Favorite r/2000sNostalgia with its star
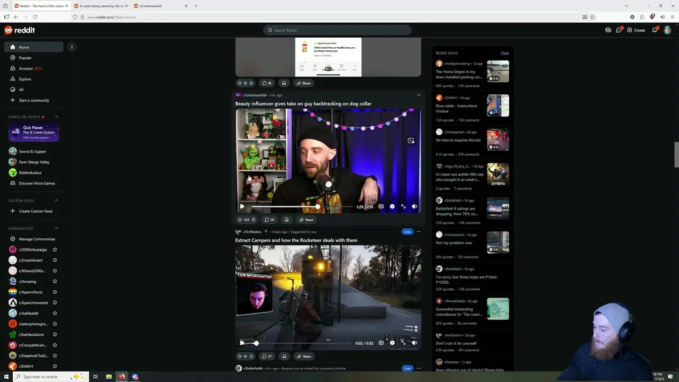679x382 pixels. tap(55, 249)
